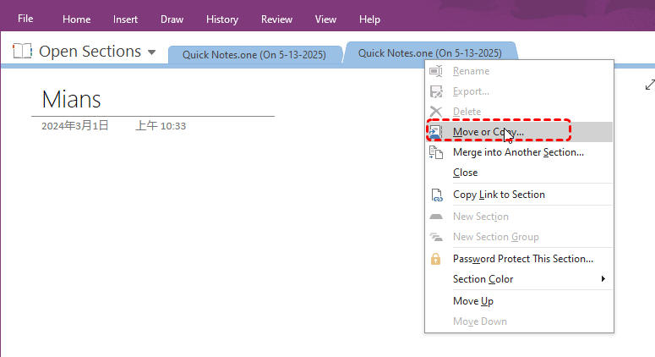Open the Review ribbon tab
The height and width of the screenshot is (357, 655).
pyautogui.click(x=276, y=19)
